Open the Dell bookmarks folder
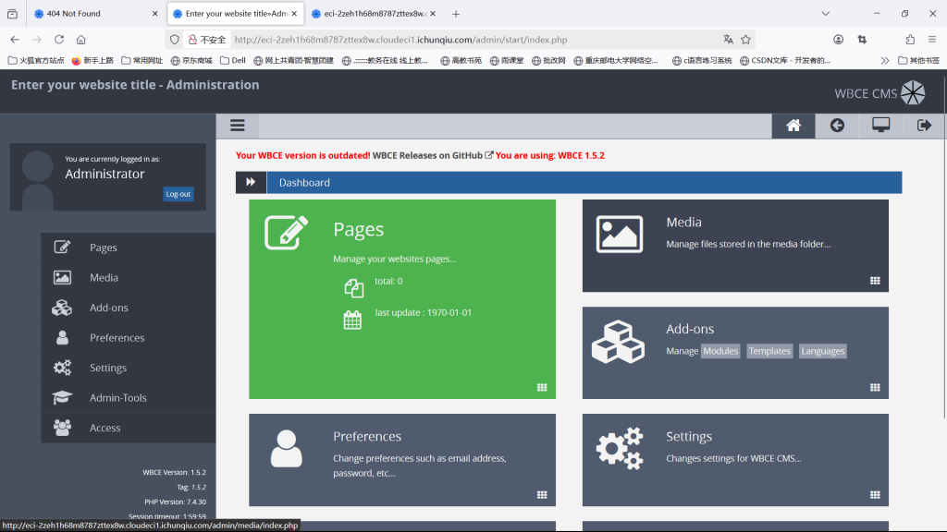Screen dimensions: 947x532 tap(233, 60)
